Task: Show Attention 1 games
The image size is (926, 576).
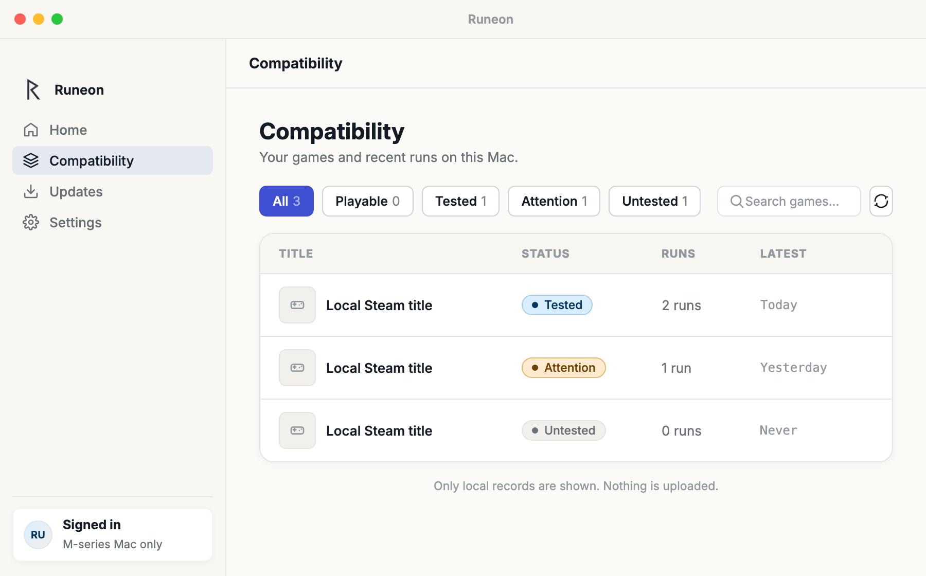Action: coord(554,201)
